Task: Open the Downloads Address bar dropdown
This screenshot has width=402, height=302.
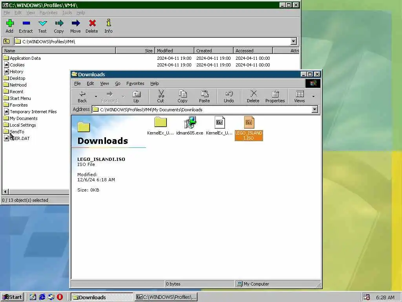Action: tap(314, 110)
